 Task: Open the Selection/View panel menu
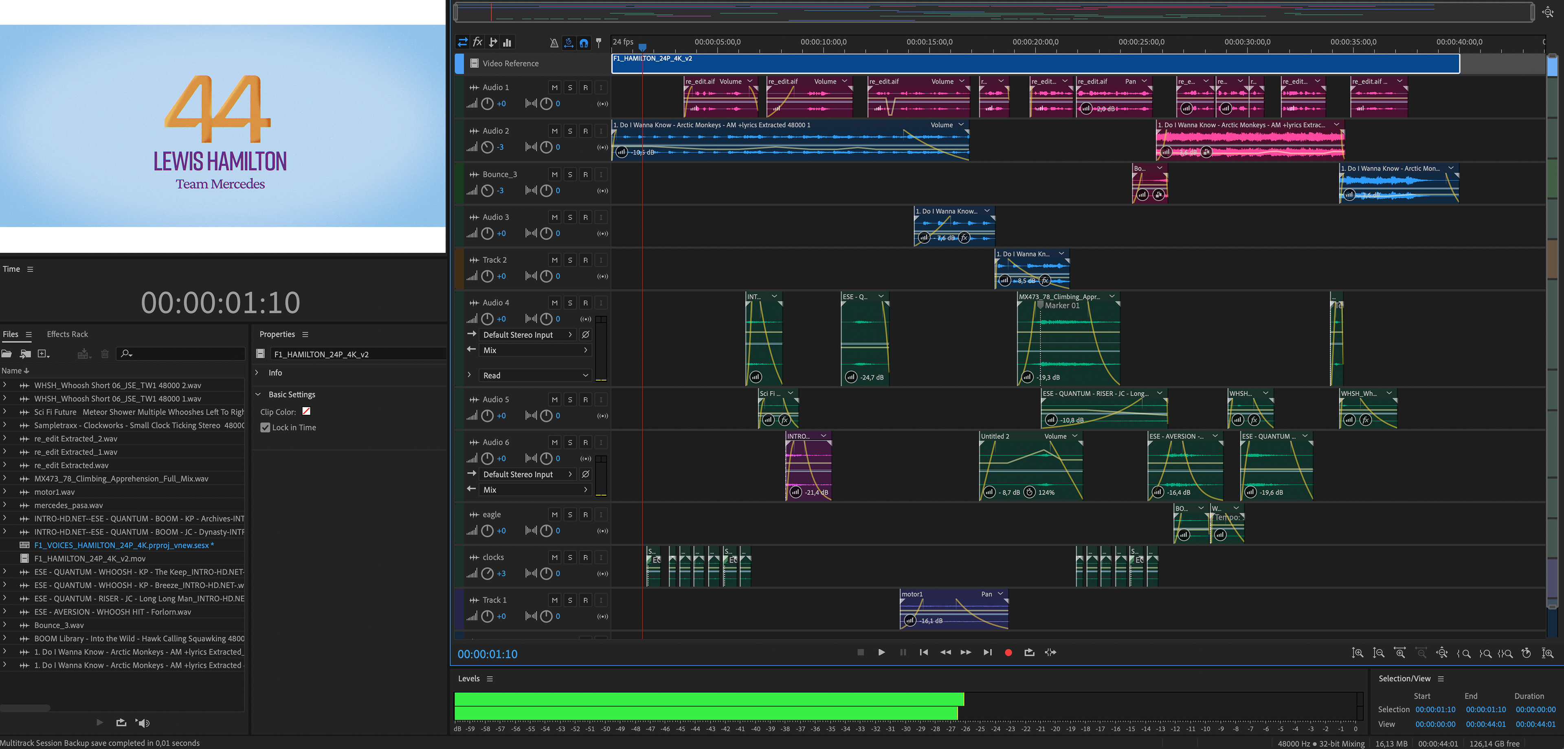(x=1441, y=679)
